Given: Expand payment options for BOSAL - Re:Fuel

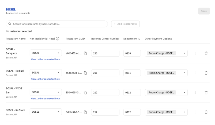Looking at the screenshot, I should coord(184,73).
